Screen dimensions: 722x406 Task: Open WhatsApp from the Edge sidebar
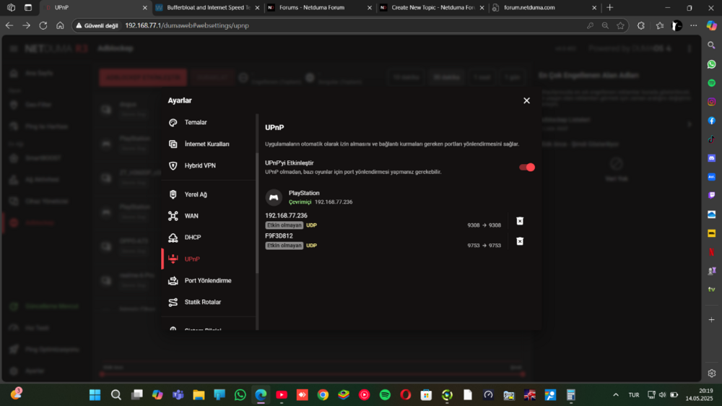point(711,64)
